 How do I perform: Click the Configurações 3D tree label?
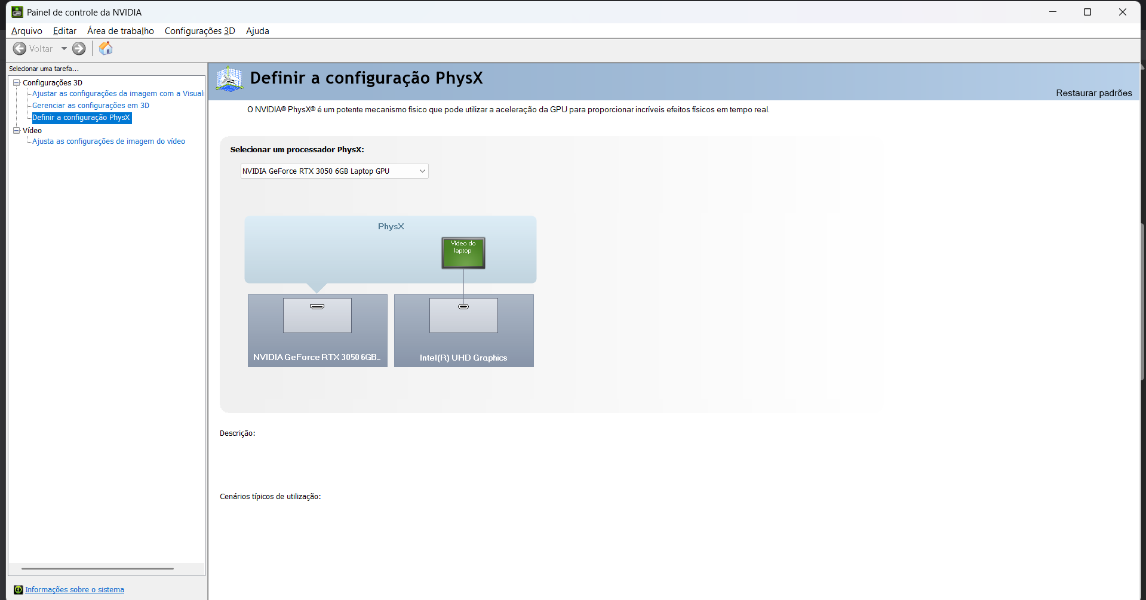tap(53, 83)
